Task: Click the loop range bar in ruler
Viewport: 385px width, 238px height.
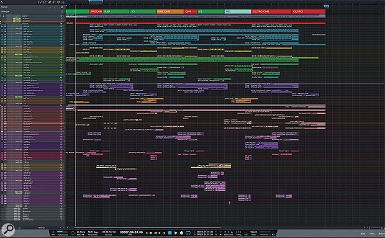Action: [x=96, y=1]
